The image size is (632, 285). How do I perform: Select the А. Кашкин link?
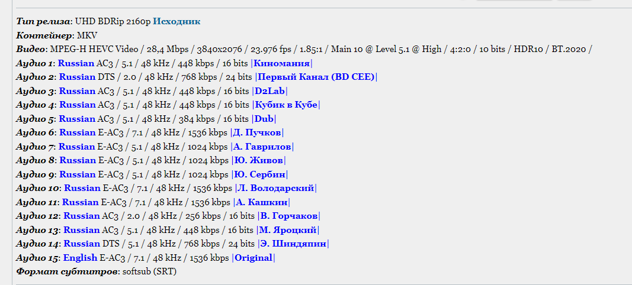click(262, 202)
